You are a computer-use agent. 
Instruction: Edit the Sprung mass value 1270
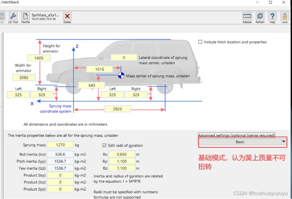point(60,145)
